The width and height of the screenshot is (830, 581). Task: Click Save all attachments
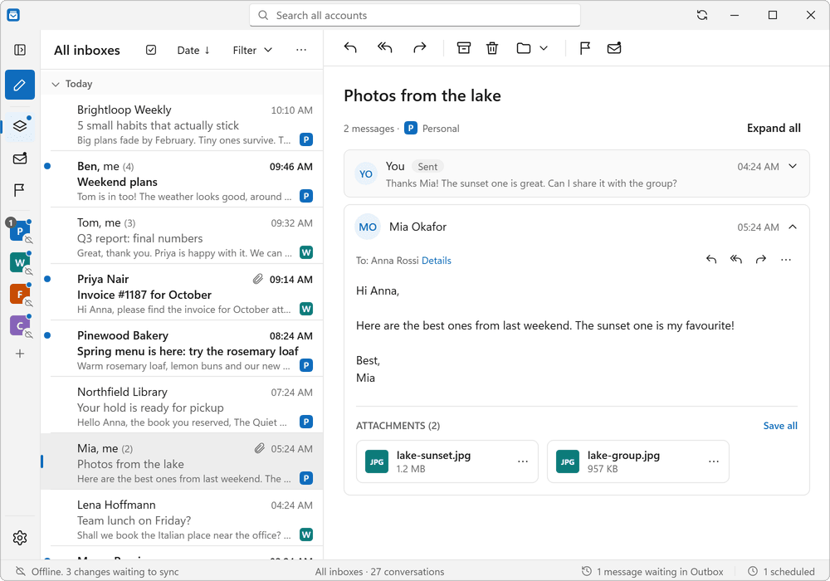point(779,426)
